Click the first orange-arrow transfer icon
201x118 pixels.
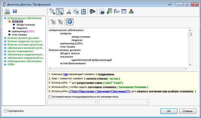pos(53,22)
